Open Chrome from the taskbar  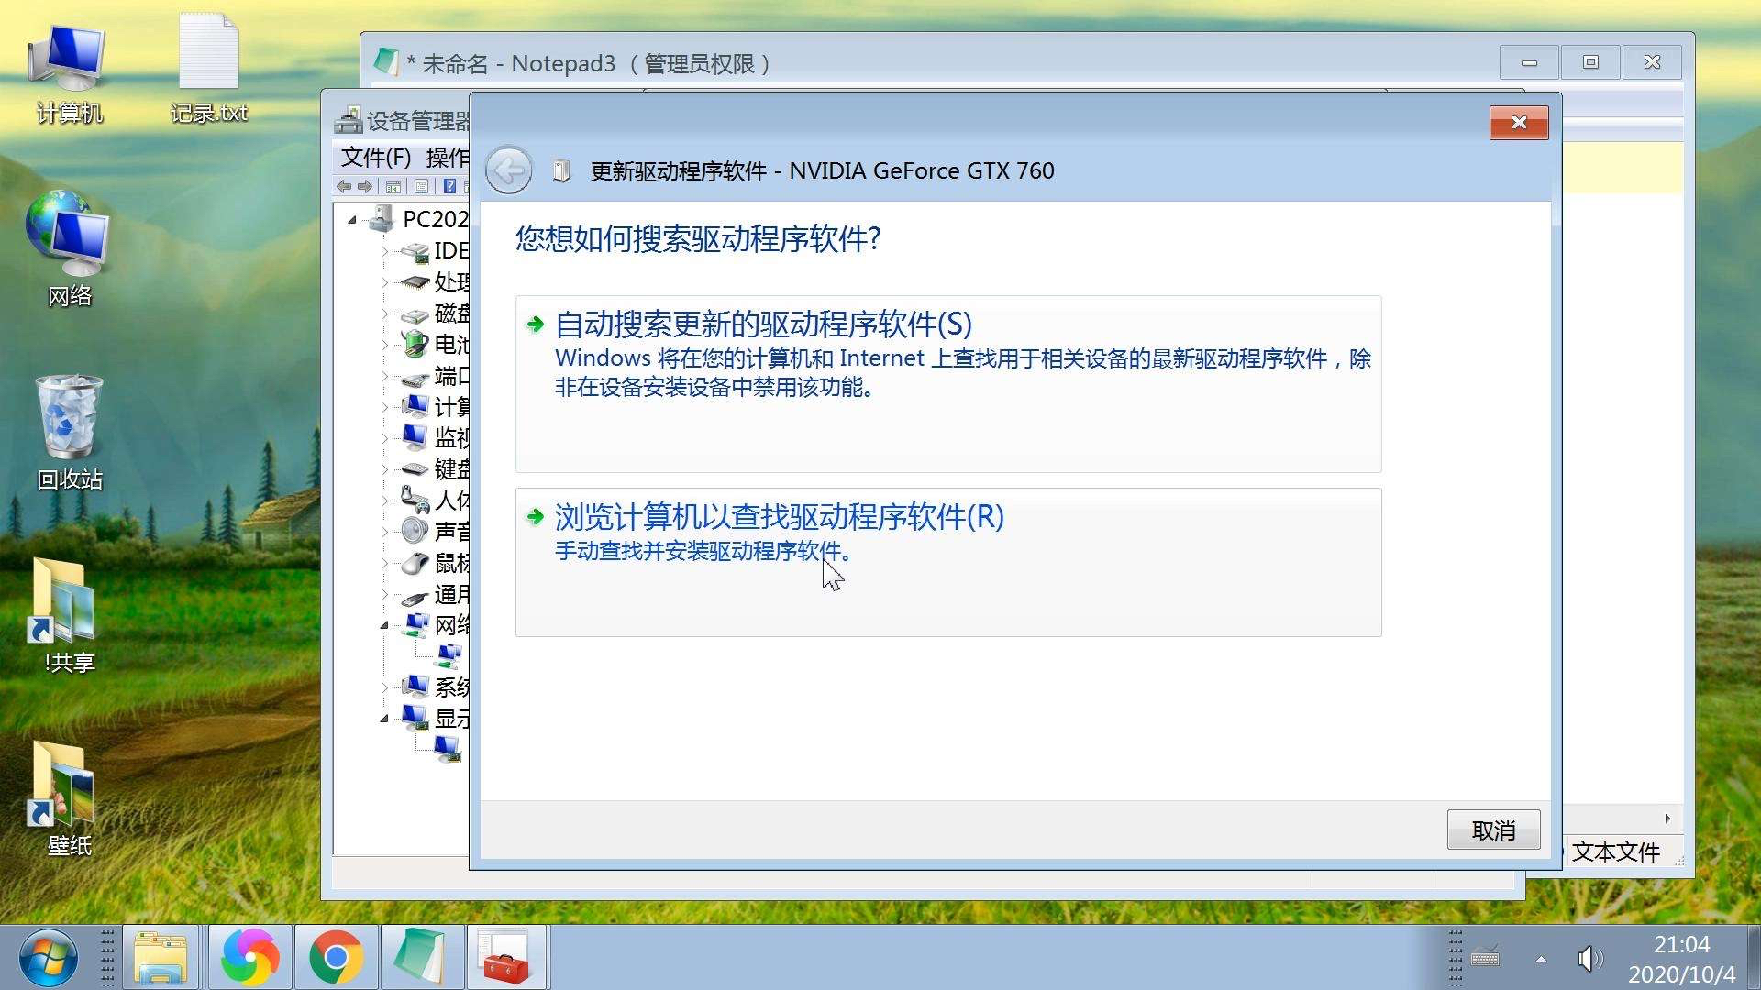336,958
